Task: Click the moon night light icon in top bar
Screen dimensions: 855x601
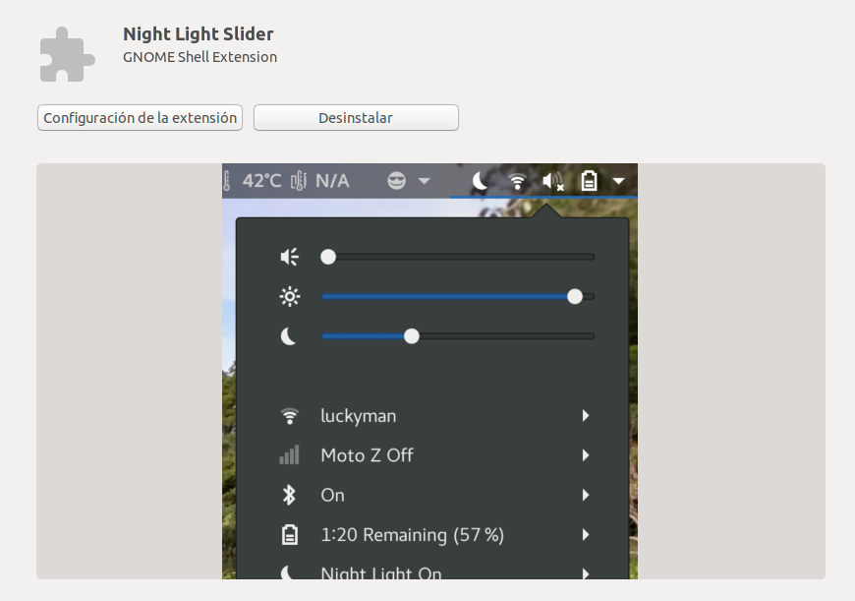Action: tap(480, 181)
